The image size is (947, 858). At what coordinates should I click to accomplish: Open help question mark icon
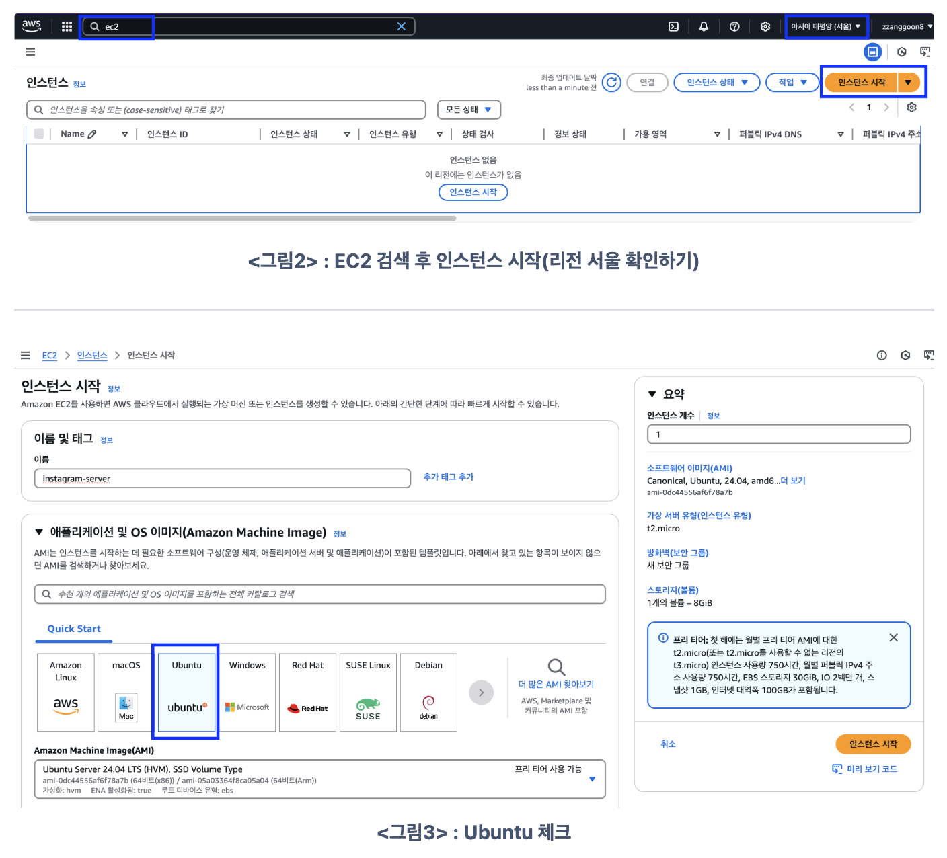pyautogui.click(x=734, y=26)
